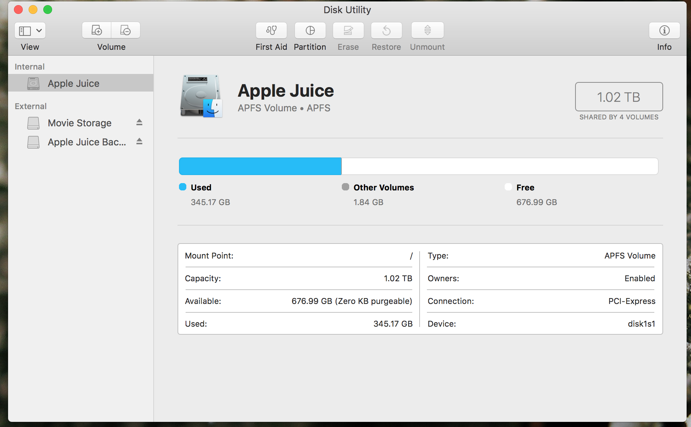
Task: Click the Free legend label
Action: 525,187
